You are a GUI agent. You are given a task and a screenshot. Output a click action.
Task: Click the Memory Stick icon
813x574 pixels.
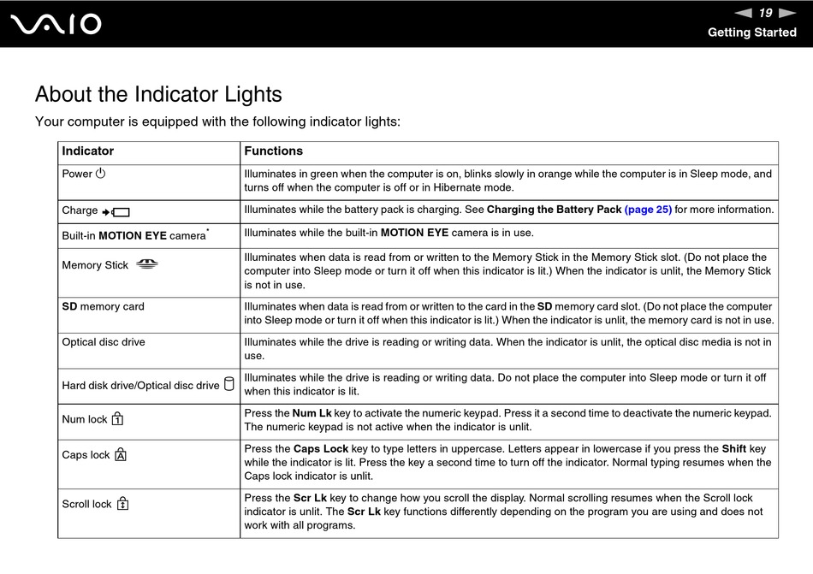coord(146,264)
